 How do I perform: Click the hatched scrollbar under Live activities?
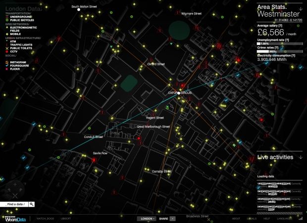pos(280,213)
